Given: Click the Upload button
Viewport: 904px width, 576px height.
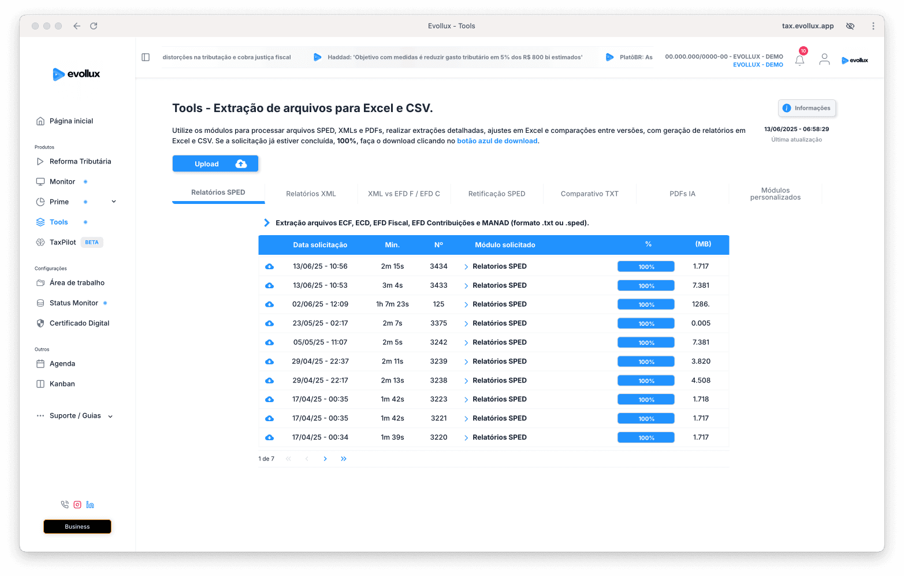Looking at the screenshot, I should [x=215, y=163].
